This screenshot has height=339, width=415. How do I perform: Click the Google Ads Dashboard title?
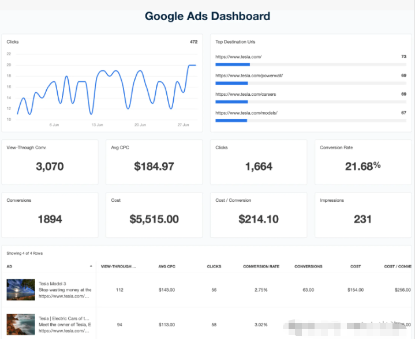208,16
